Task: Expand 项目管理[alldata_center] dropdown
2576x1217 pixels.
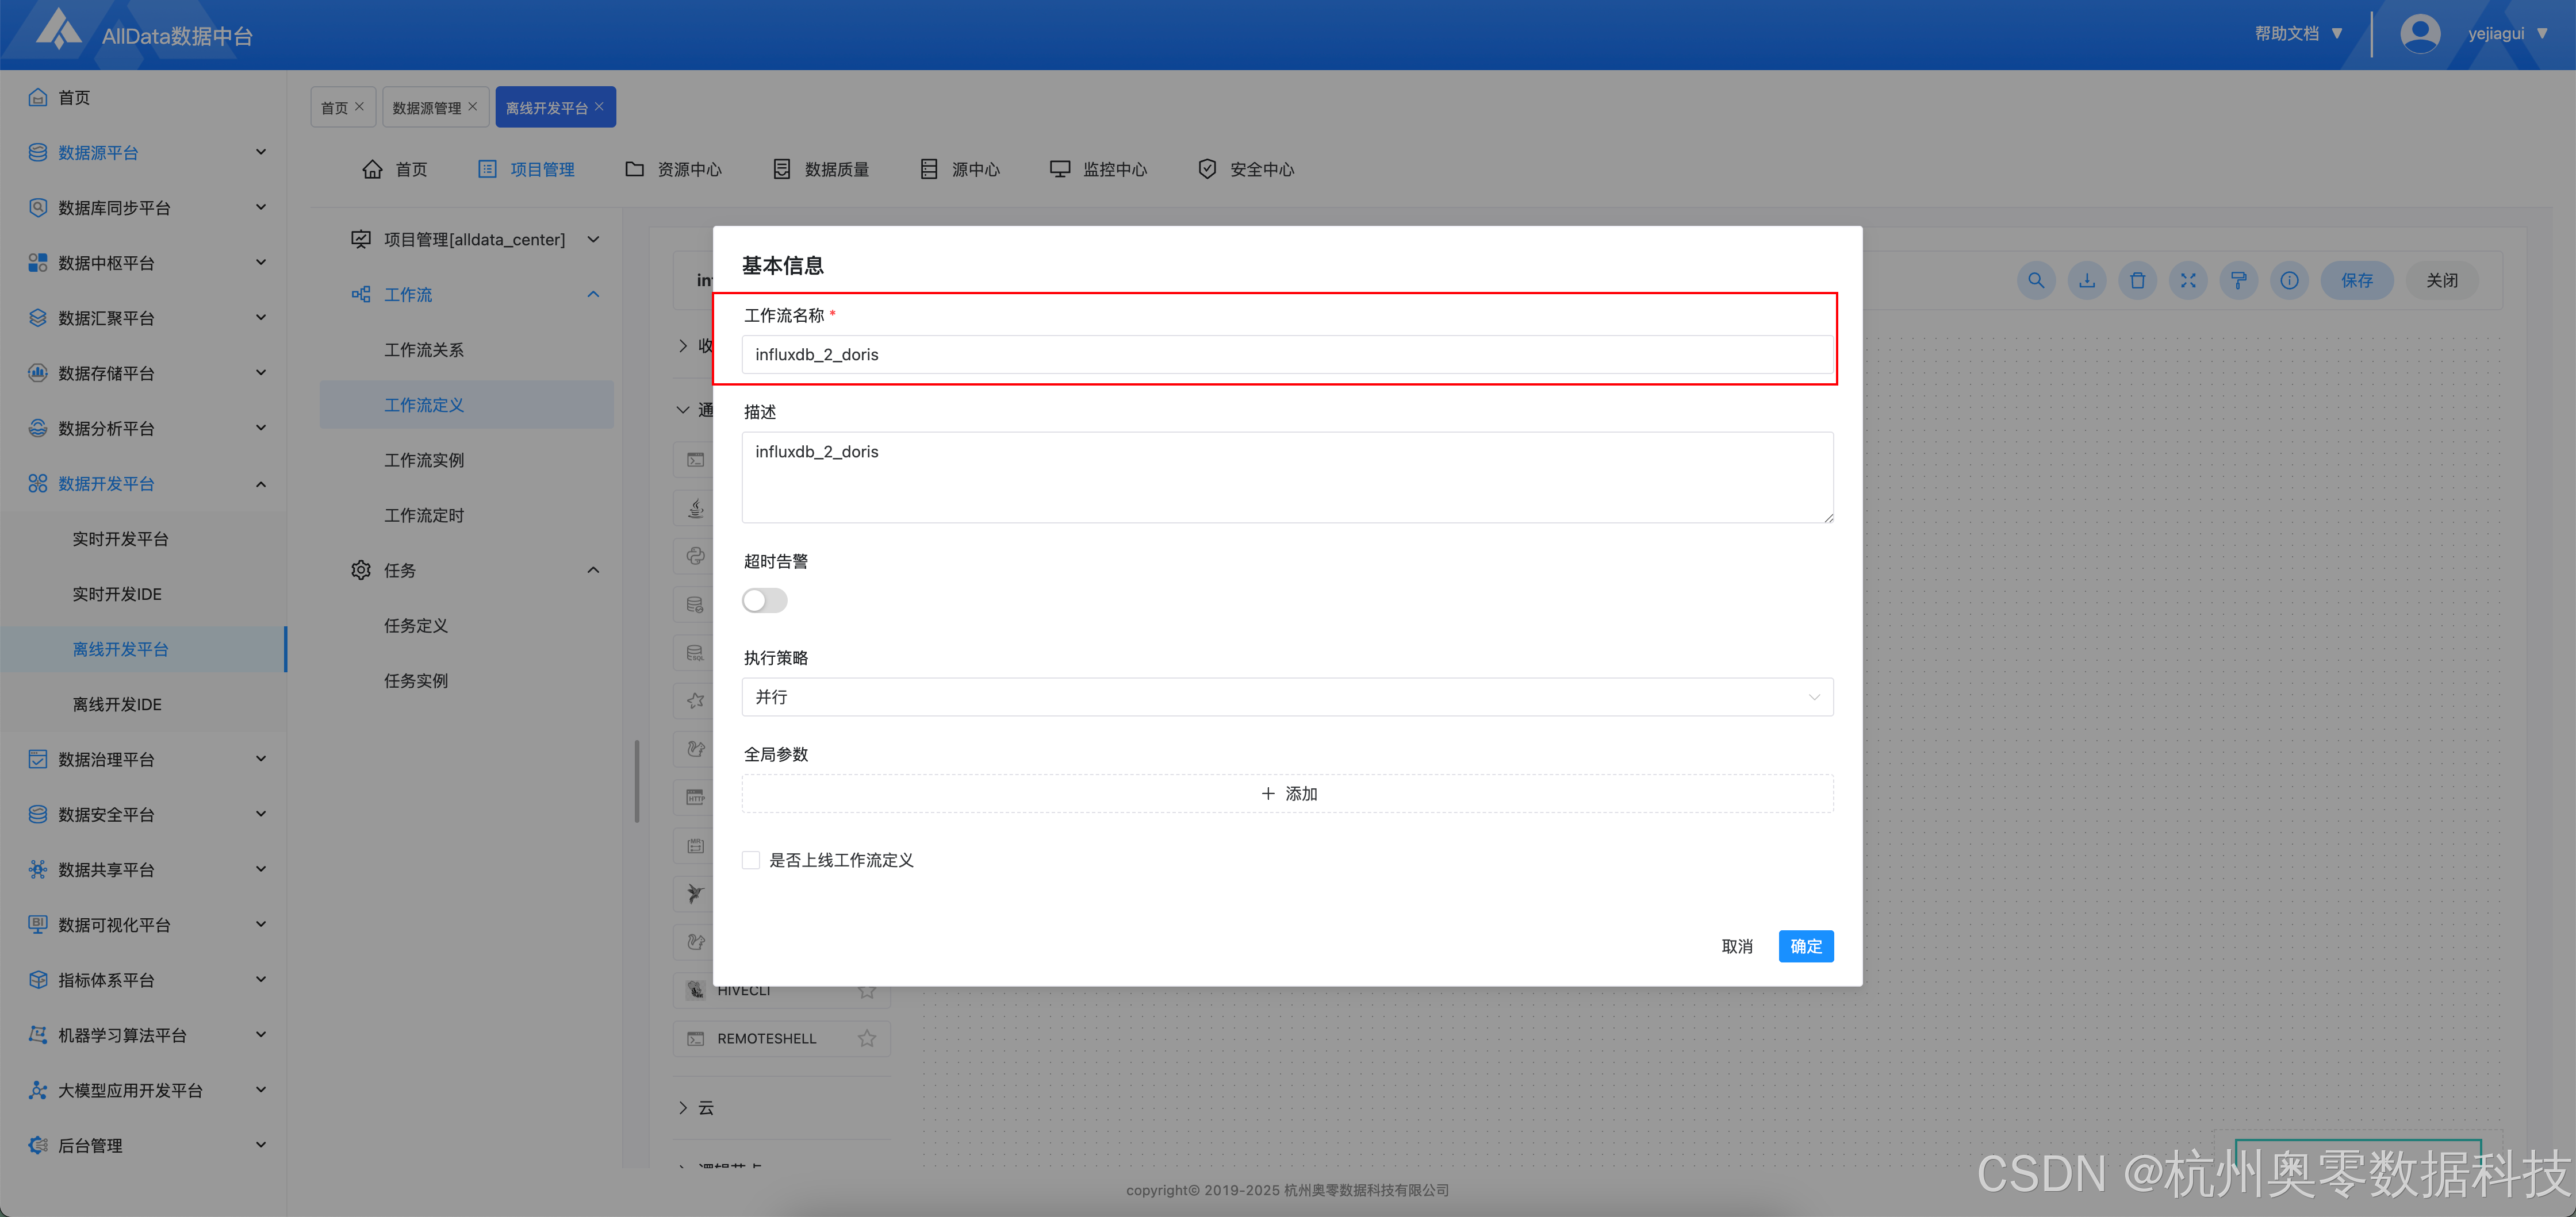Action: click(x=593, y=240)
